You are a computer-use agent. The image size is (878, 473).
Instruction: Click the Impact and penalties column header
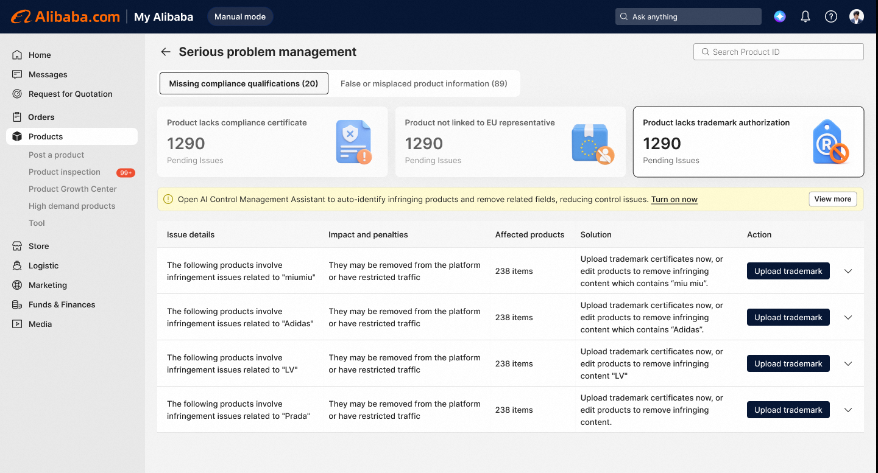tap(368, 234)
